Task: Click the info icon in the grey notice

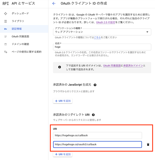Action: [x=60, y=67]
